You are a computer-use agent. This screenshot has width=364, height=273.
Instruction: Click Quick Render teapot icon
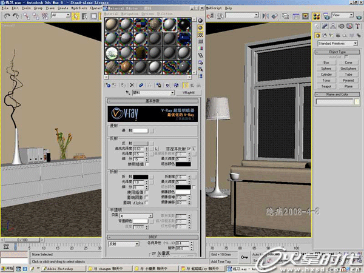click(x=359, y=16)
